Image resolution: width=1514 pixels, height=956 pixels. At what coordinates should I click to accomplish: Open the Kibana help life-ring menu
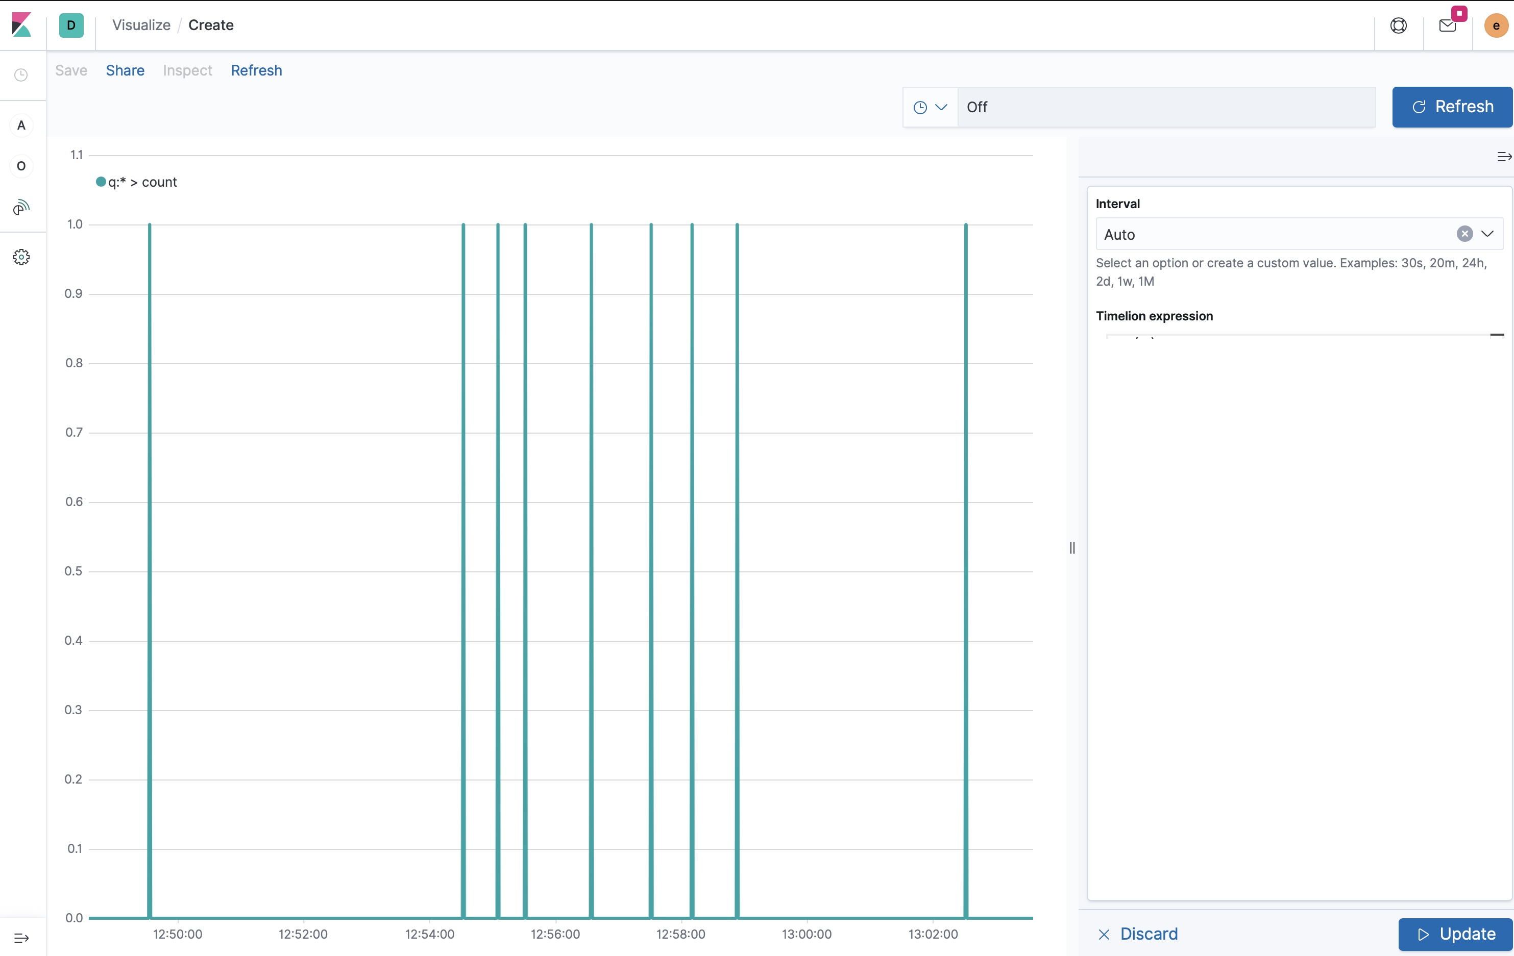(1398, 25)
